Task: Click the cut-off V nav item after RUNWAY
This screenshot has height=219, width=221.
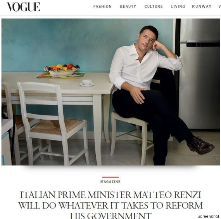Action: click(220, 7)
